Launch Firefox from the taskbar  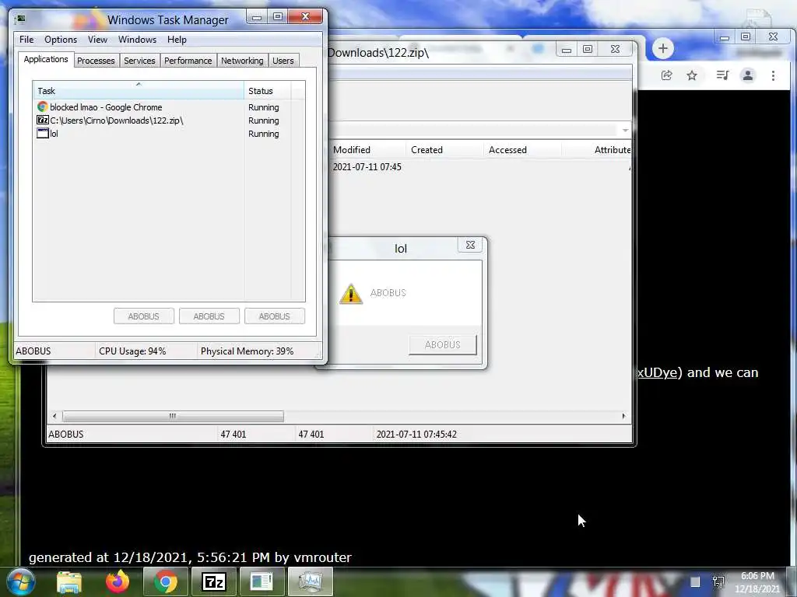coord(118,581)
